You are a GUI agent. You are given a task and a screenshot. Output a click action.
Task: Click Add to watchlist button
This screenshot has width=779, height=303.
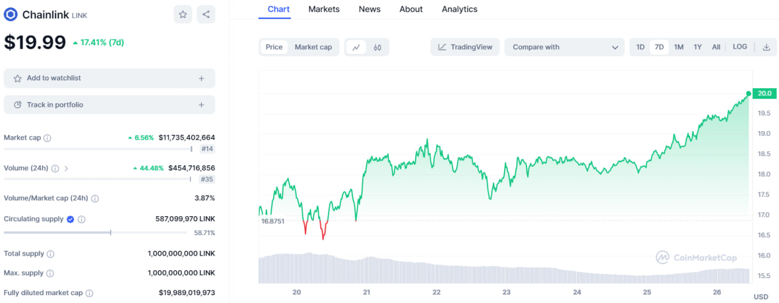[110, 78]
